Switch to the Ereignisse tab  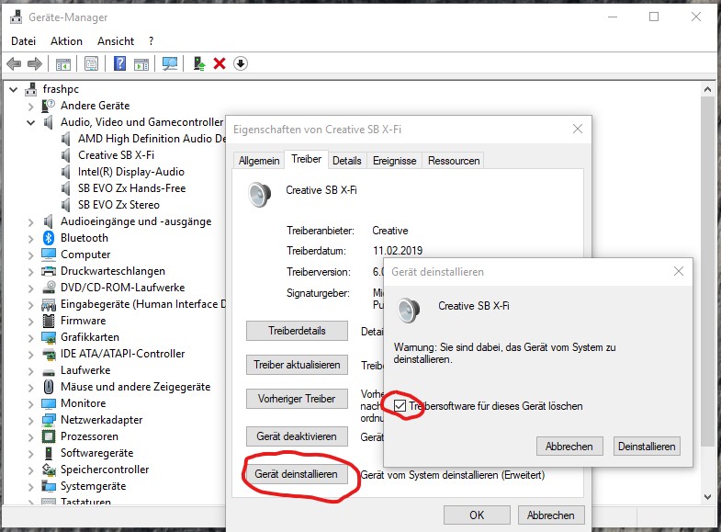click(x=395, y=161)
